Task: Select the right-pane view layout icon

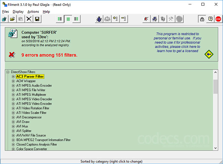Action: coord(76,19)
